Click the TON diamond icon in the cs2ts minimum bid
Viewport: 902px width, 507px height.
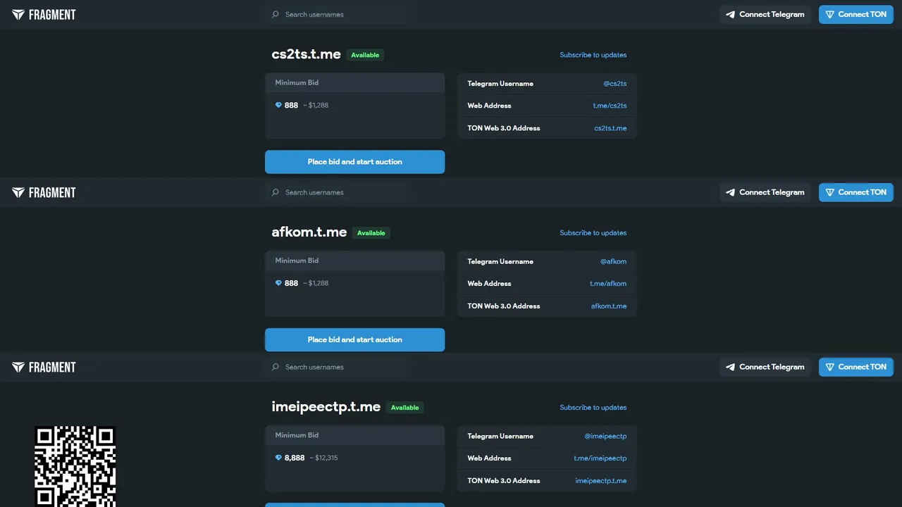pyautogui.click(x=278, y=105)
